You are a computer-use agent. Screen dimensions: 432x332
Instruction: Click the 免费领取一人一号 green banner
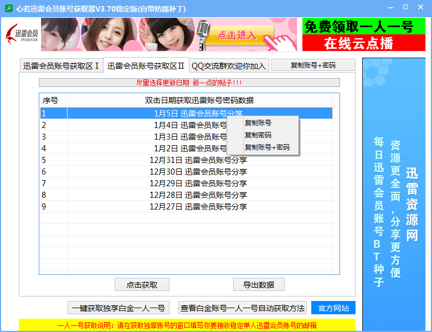click(x=364, y=26)
